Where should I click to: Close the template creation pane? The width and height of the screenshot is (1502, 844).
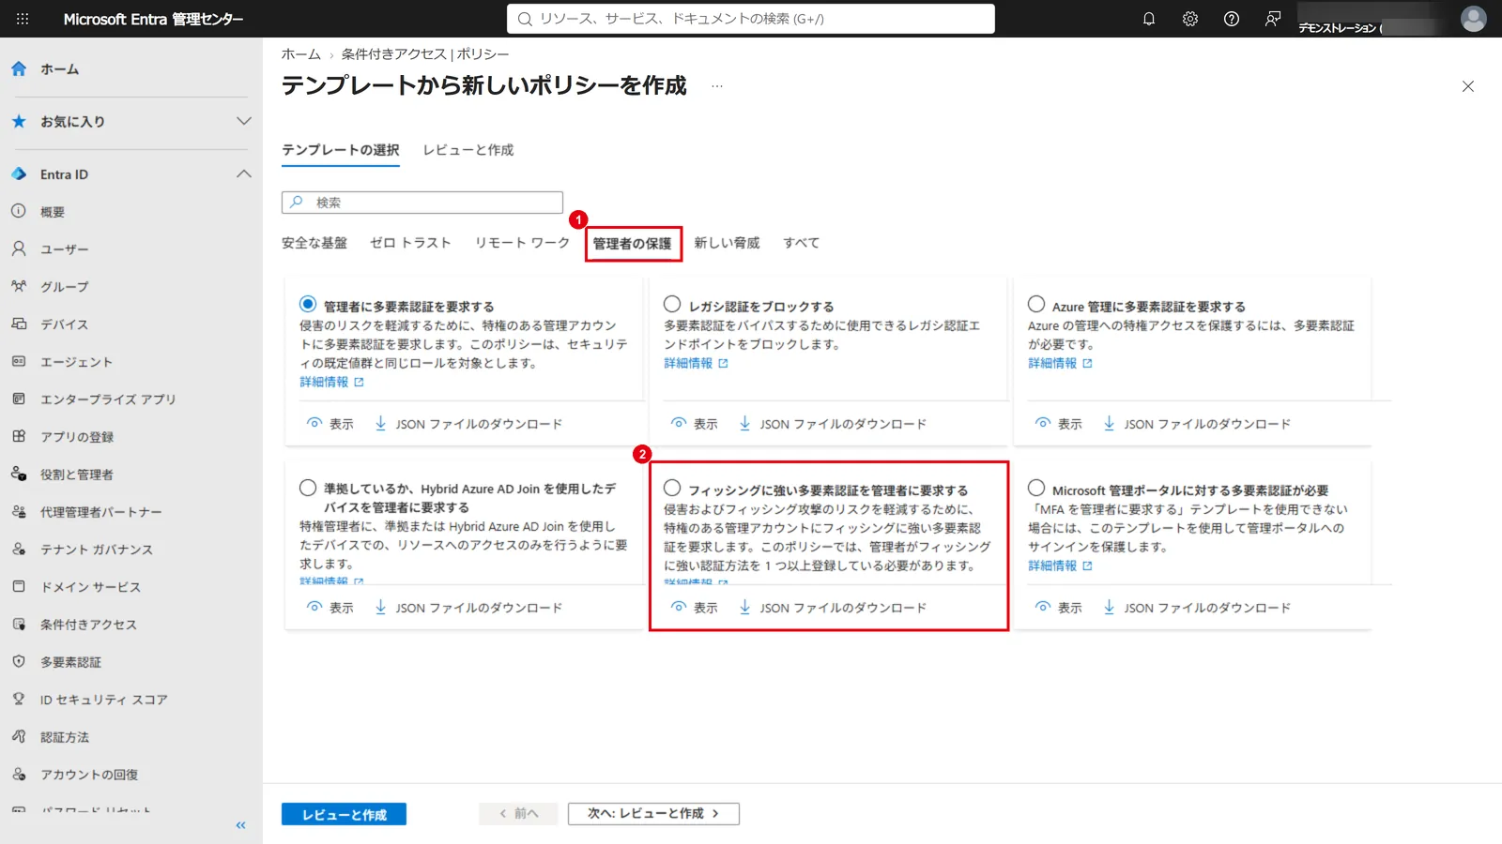(x=1468, y=86)
